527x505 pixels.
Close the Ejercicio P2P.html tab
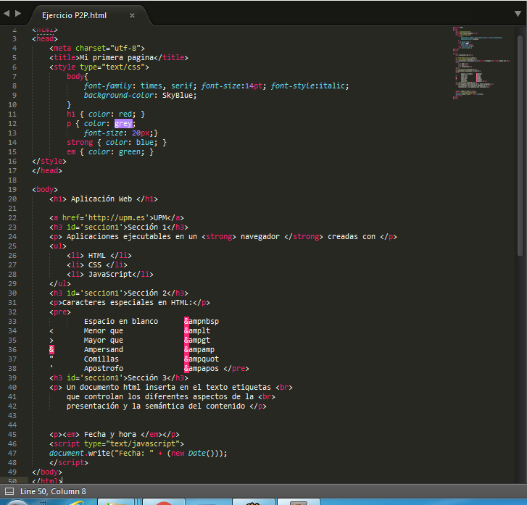[131, 15]
